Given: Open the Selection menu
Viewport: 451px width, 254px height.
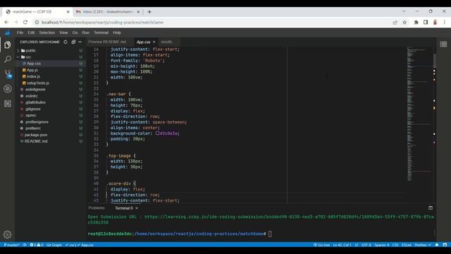Looking at the screenshot, I should (47, 32).
